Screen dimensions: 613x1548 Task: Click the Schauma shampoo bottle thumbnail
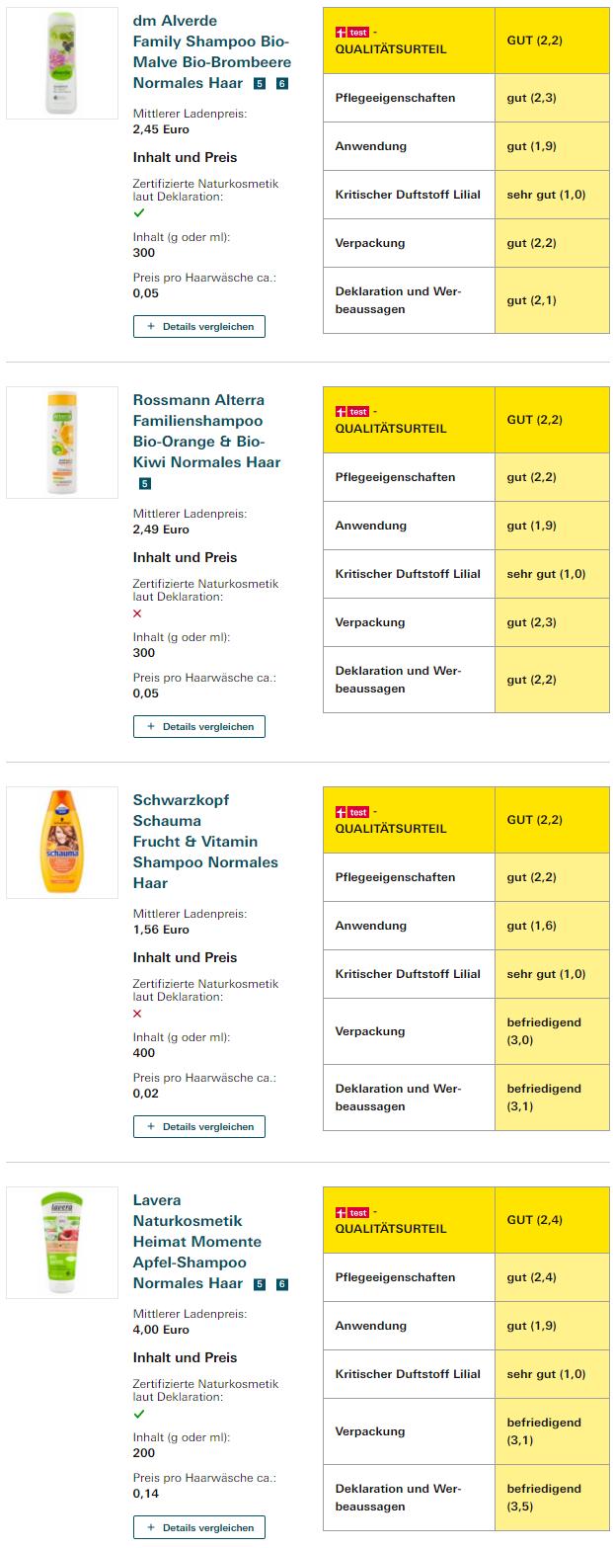(62, 843)
